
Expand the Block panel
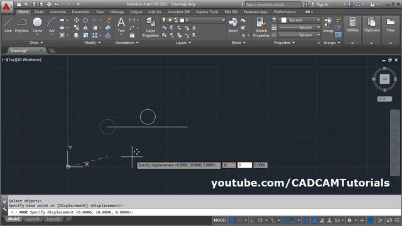tap(239, 43)
